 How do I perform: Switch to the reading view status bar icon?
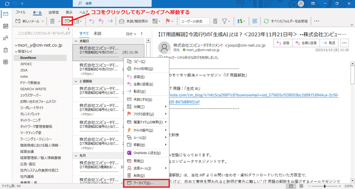301,186
